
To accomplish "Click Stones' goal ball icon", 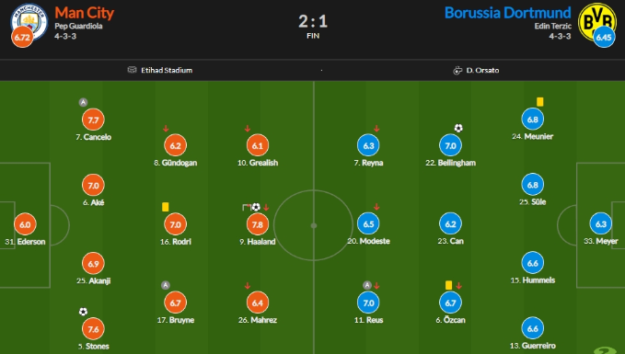I will [83, 312].
